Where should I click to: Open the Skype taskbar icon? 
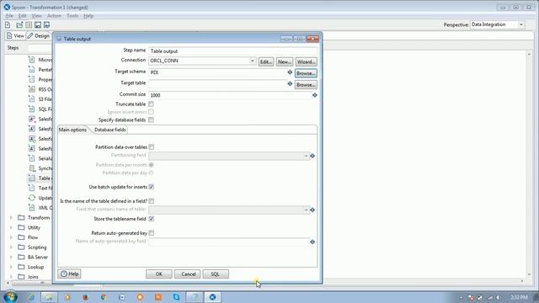coord(176,297)
